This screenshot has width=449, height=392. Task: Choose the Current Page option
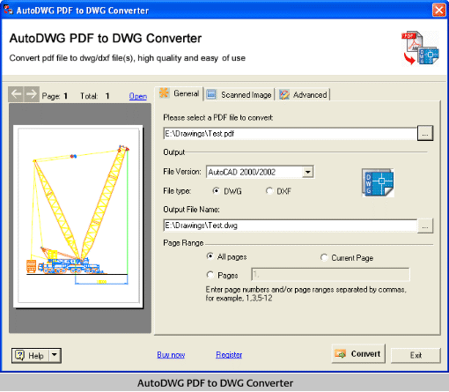point(347,258)
